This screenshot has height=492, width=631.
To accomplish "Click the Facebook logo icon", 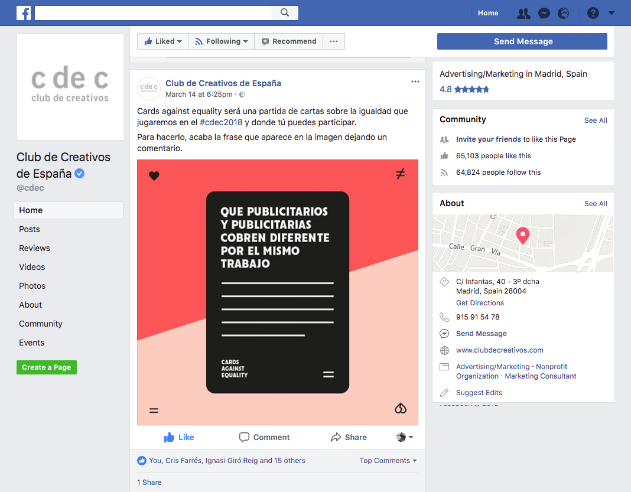I will (x=24, y=13).
